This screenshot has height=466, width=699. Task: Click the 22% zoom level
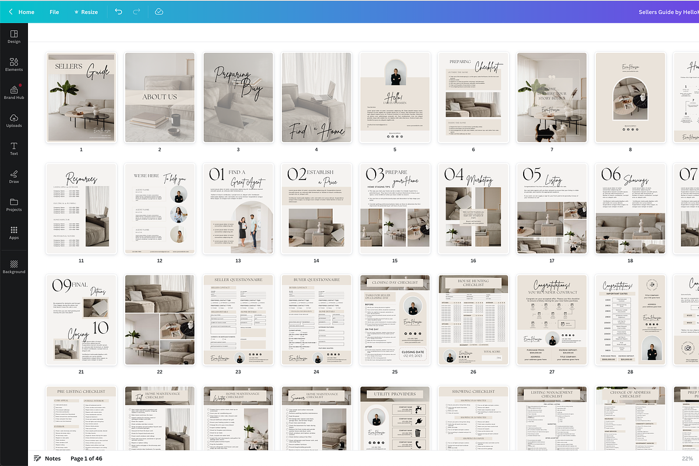[x=687, y=458]
